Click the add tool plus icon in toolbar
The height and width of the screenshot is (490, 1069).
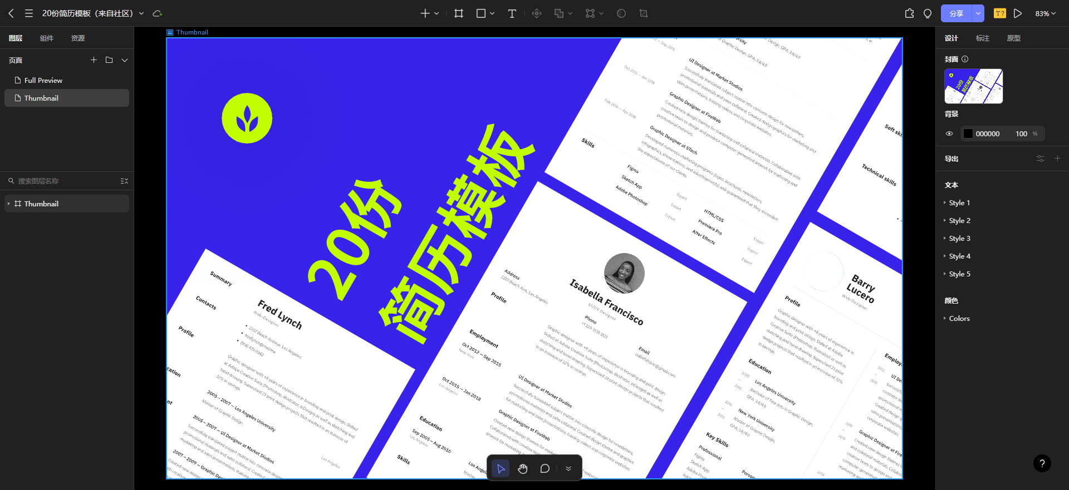(x=425, y=13)
